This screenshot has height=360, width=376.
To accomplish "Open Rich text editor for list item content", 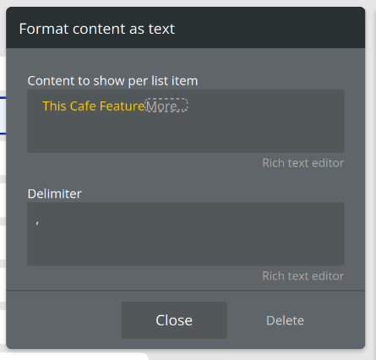I will (303, 163).
